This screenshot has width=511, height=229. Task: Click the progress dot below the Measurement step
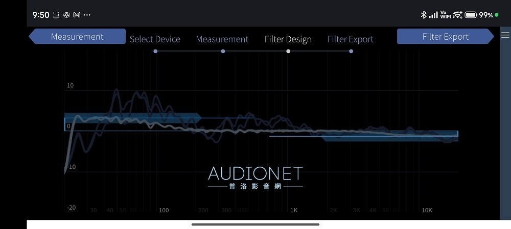pos(223,51)
